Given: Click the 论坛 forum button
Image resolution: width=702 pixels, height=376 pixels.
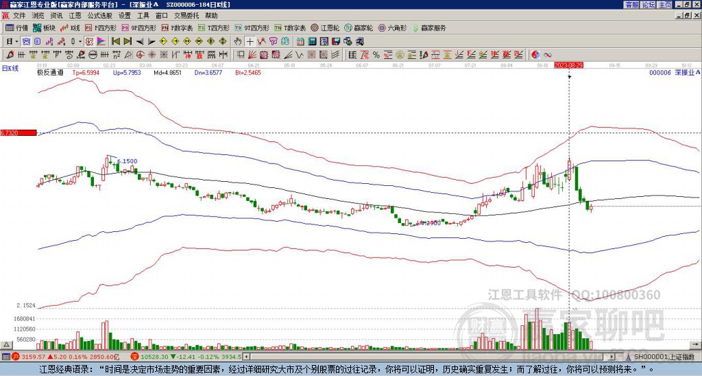Looking at the screenshot, I should 648,5.
